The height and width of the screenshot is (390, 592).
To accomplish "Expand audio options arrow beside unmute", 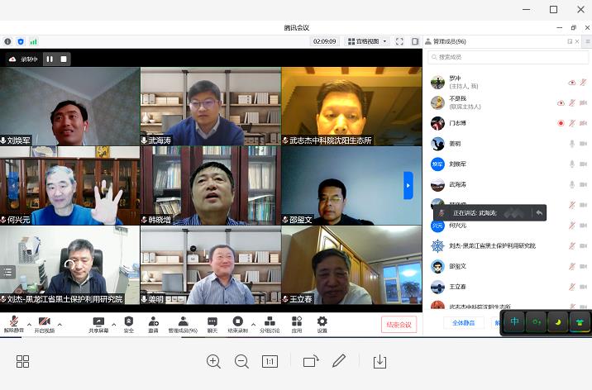I will point(29,323).
